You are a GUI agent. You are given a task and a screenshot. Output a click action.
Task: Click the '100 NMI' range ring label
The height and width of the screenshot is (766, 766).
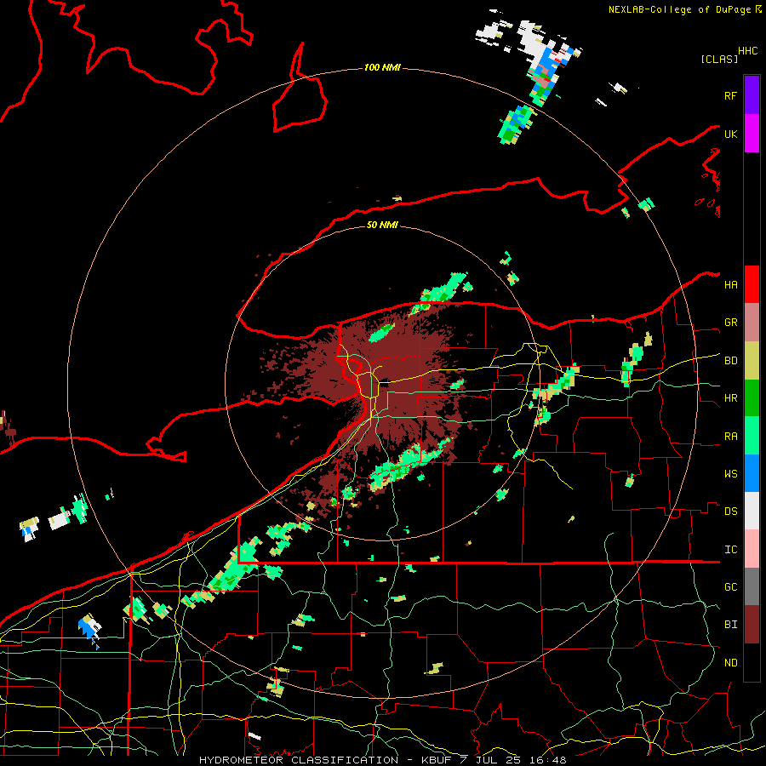(382, 67)
